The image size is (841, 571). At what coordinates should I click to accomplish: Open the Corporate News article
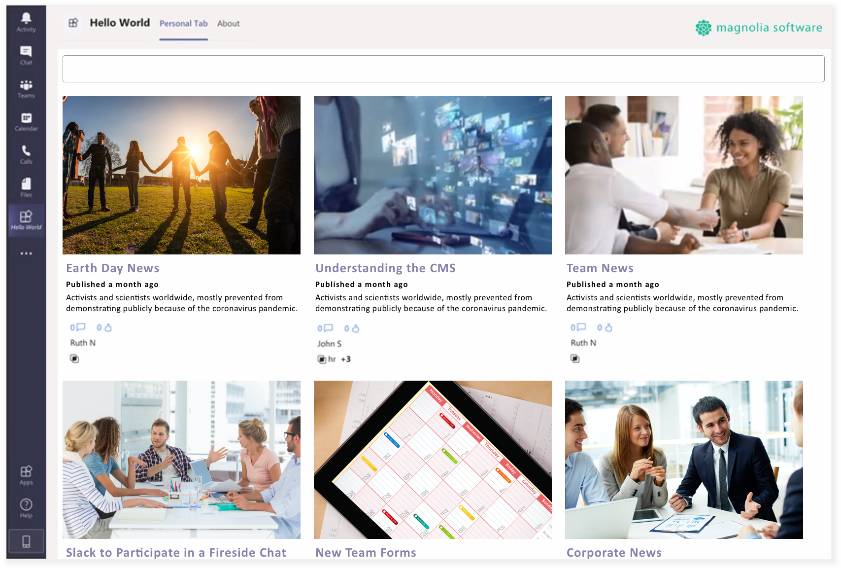(x=613, y=552)
